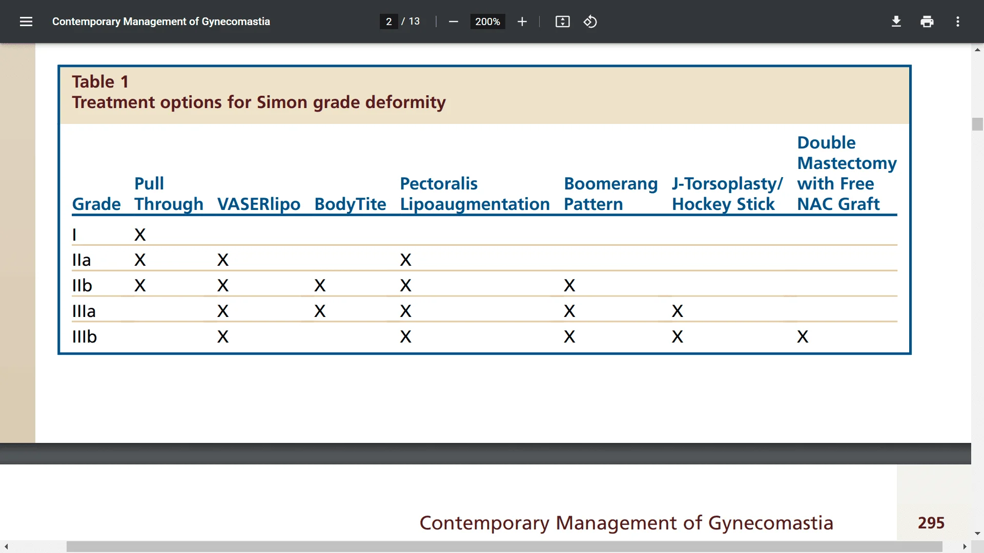This screenshot has height=553, width=984.
Task: Click the X for IIa Pectoralis Lipoaugmentation
Action: click(x=405, y=260)
